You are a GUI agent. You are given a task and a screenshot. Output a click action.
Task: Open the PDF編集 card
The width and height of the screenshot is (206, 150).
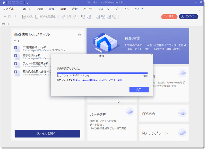[138, 41]
